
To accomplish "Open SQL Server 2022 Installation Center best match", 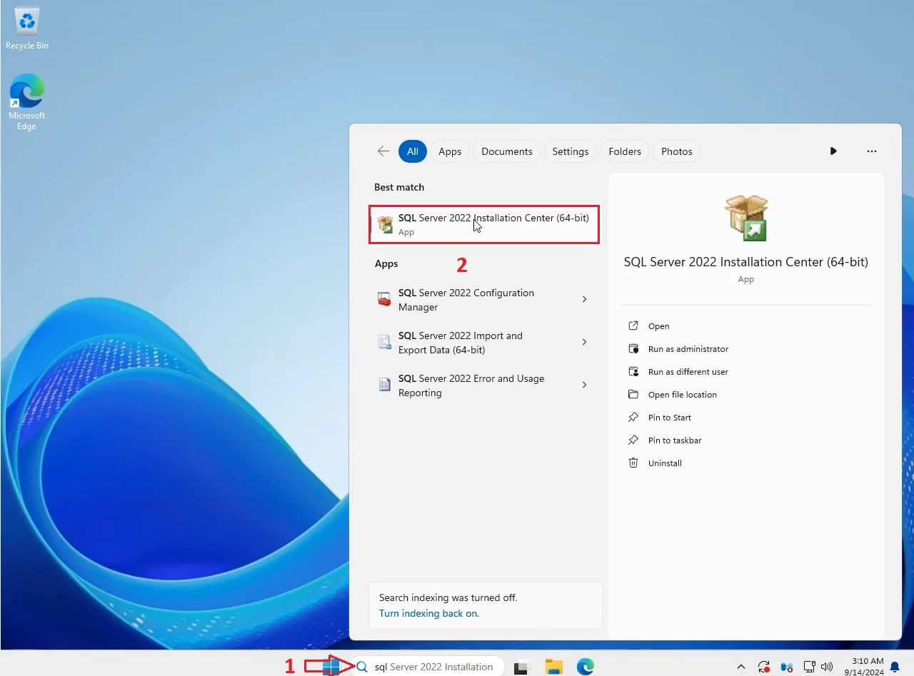I will point(484,224).
